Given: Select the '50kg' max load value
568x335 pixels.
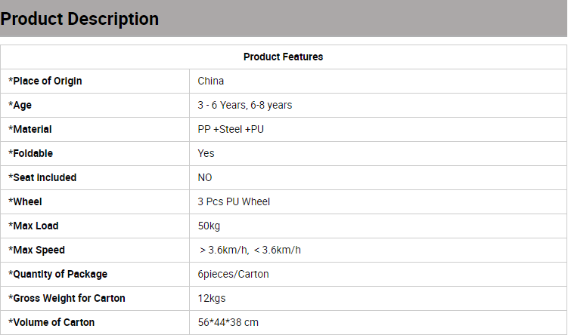Looking at the screenshot, I should [x=209, y=226].
